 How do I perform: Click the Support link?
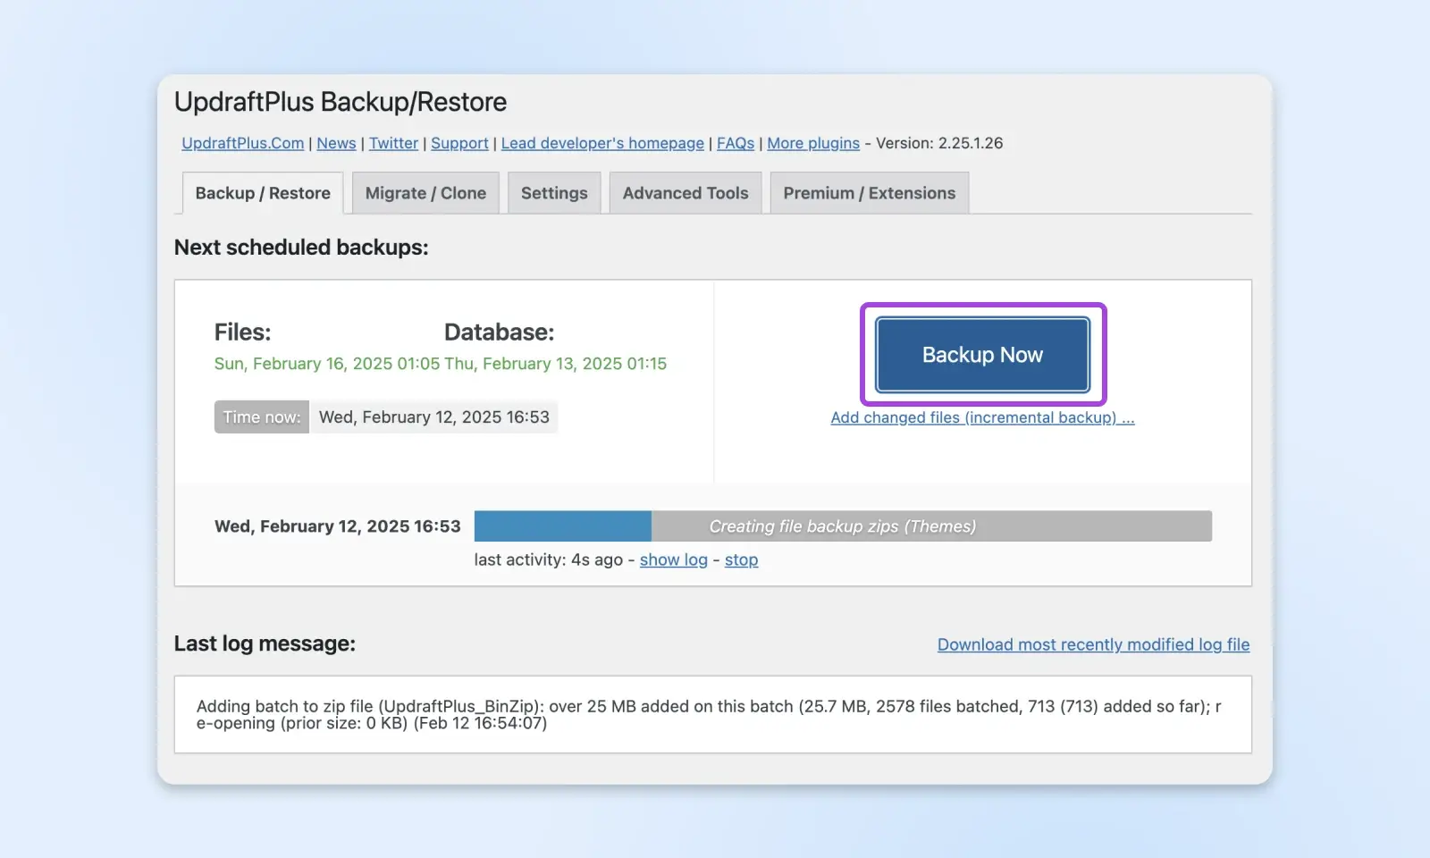click(x=459, y=143)
